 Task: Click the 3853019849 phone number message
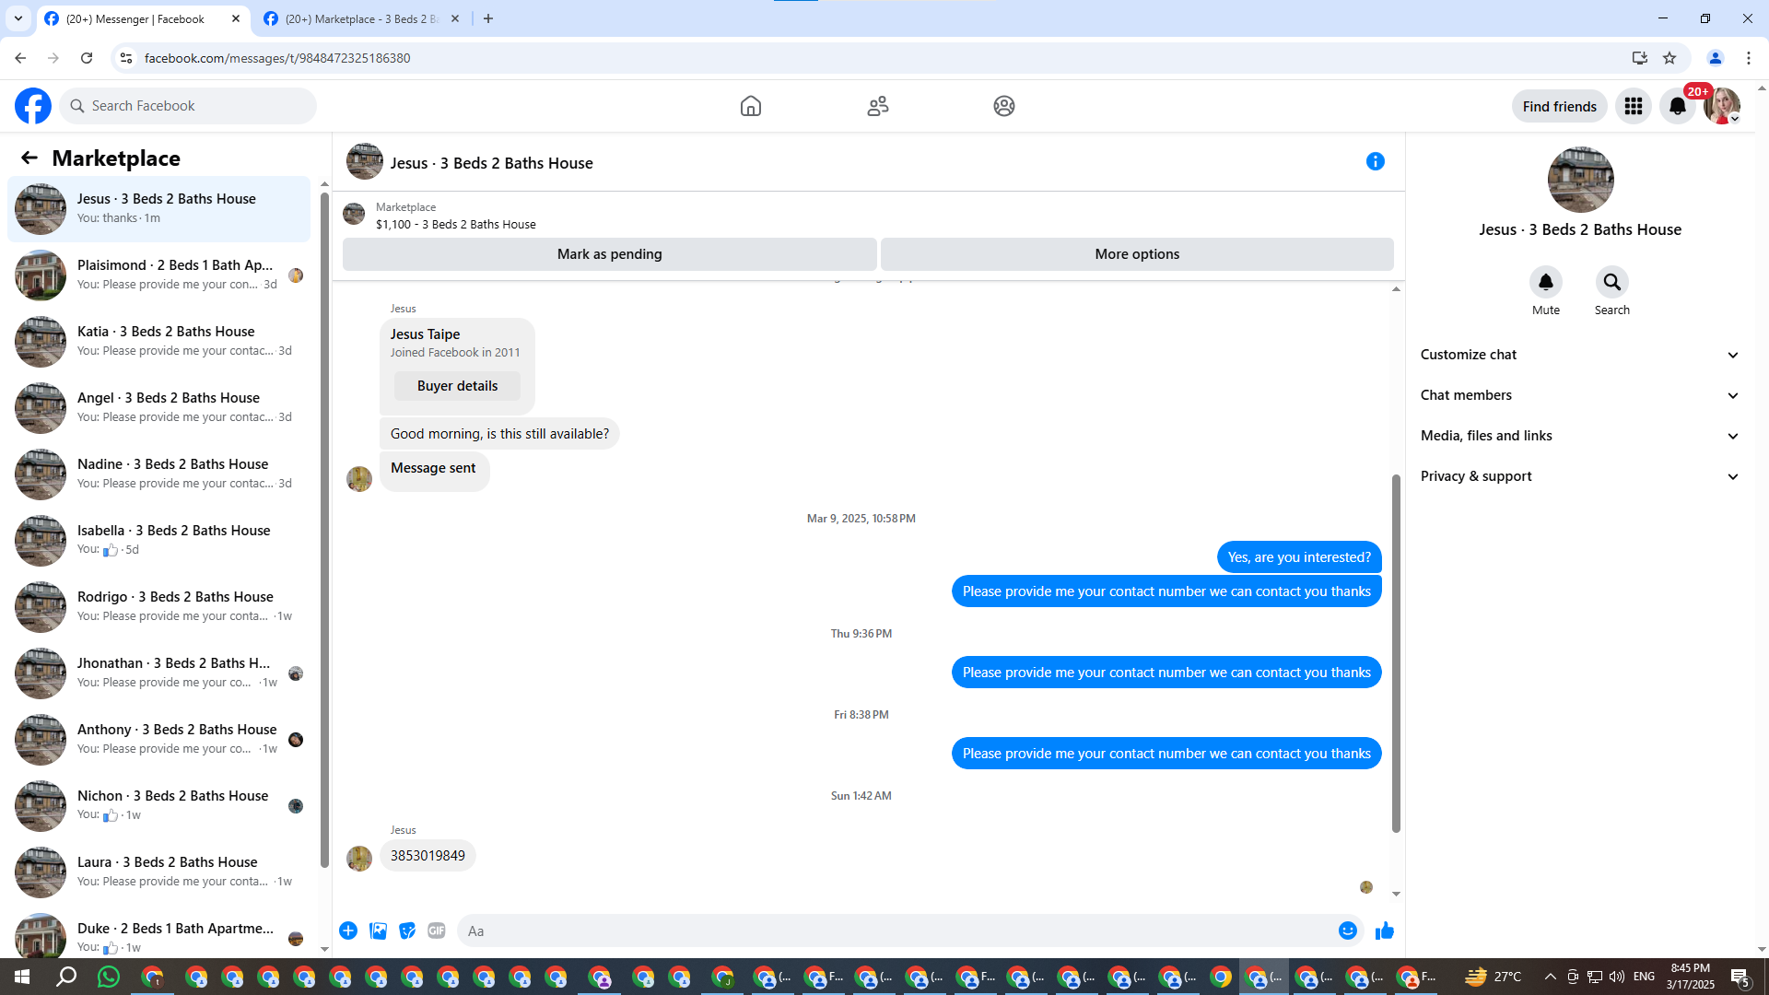coord(428,856)
